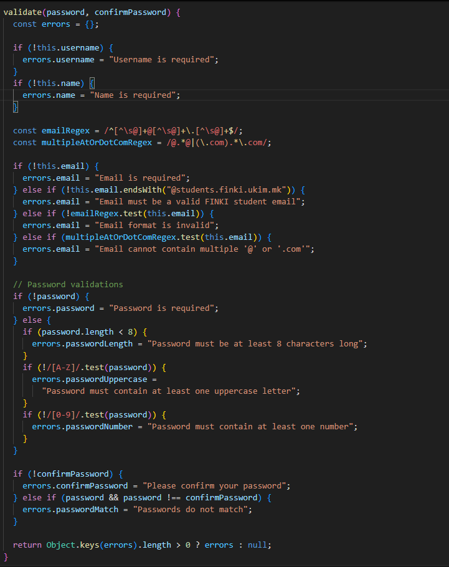Image resolution: width=449 pixels, height=567 pixels.
Task: Click the "// Password validations" comment
Action: tap(68, 285)
